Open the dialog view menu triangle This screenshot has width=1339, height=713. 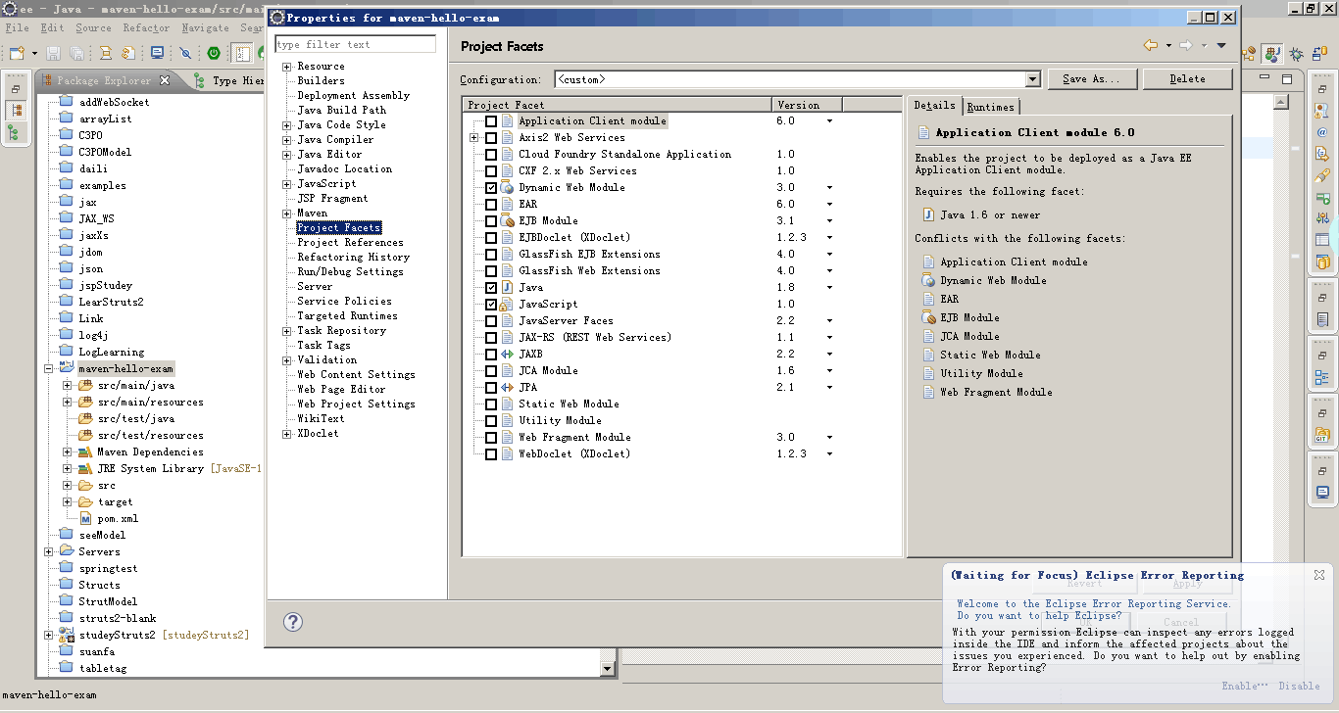pyautogui.click(x=1221, y=46)
